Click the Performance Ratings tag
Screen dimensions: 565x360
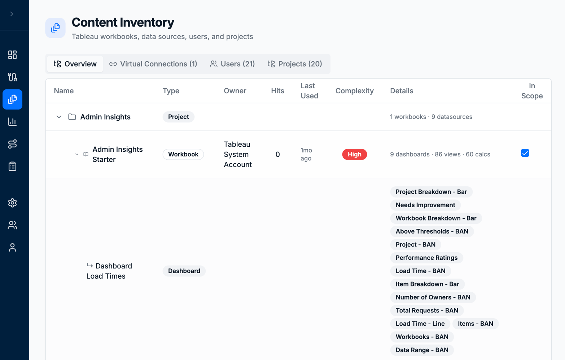click(426, 258)
